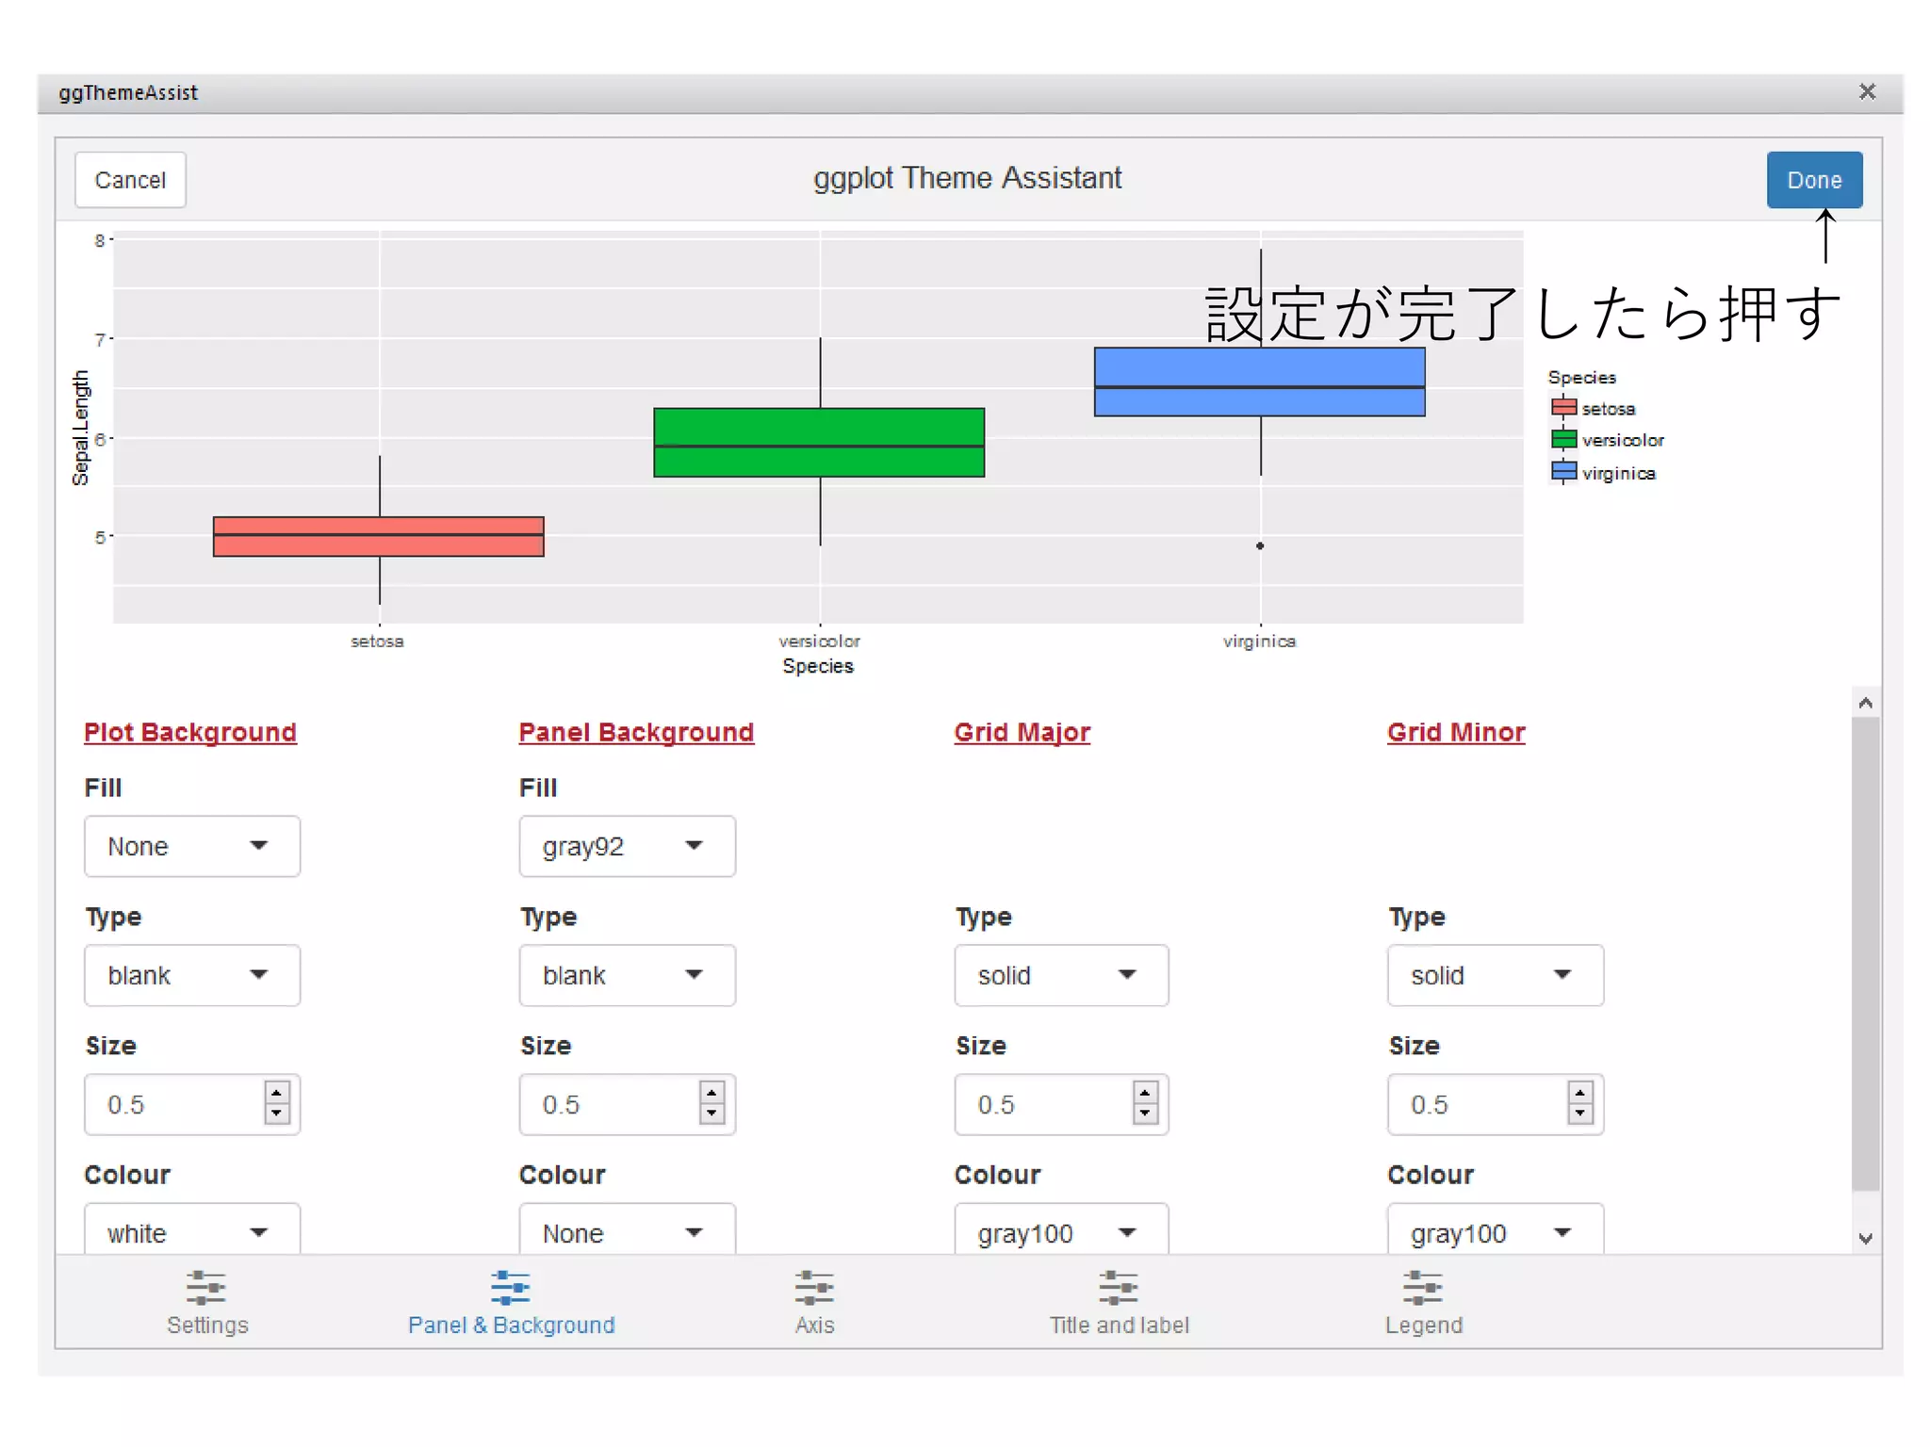1930x1447 pixels.
Task: Click the Panel & Background sliders icon
Action: (x=510, y=1287)
